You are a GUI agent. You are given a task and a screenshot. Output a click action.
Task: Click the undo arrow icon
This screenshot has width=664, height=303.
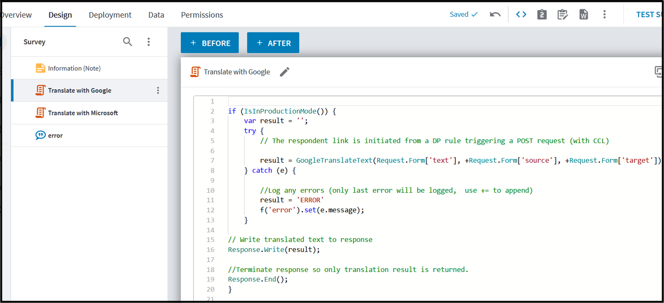(495, 14)
